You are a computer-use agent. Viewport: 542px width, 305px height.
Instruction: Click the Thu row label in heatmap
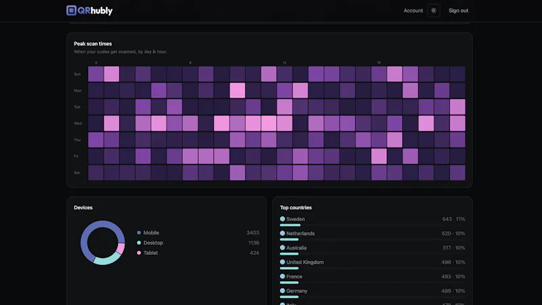pos(77,140)
